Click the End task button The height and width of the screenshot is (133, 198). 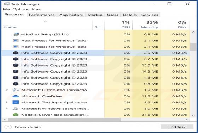[177, 127]
